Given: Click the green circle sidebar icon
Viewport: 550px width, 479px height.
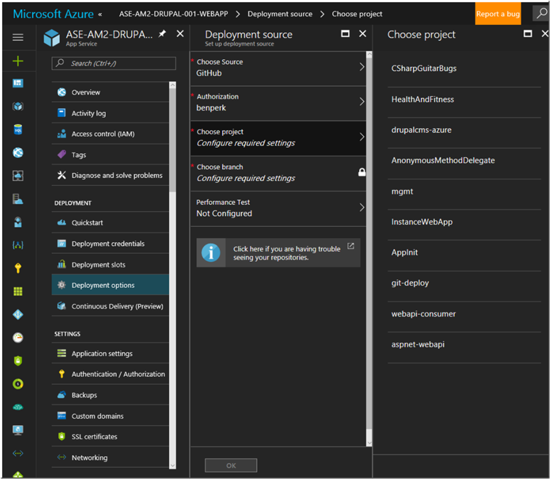Looking at the screenshot, I should [x=18, y=384].
